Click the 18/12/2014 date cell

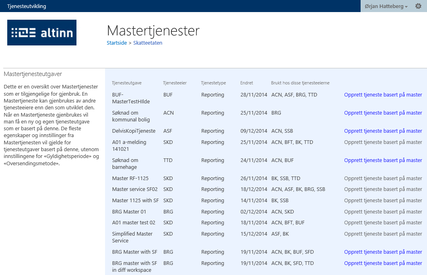coord(254,189)
